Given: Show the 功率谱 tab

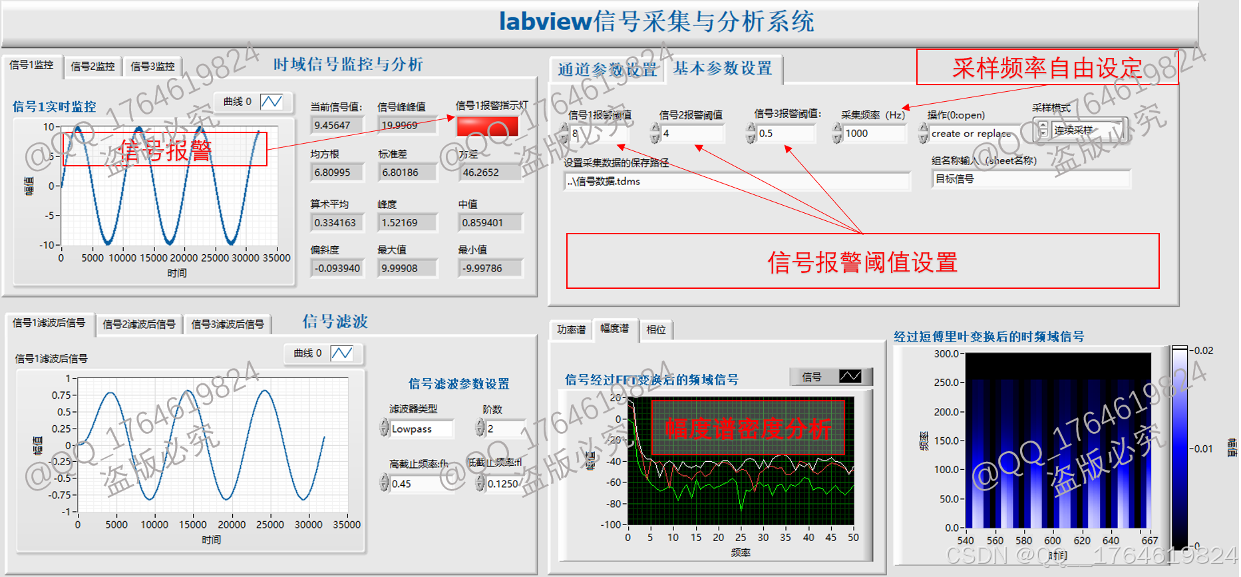Looking at the screenshot, I should 572,329.
